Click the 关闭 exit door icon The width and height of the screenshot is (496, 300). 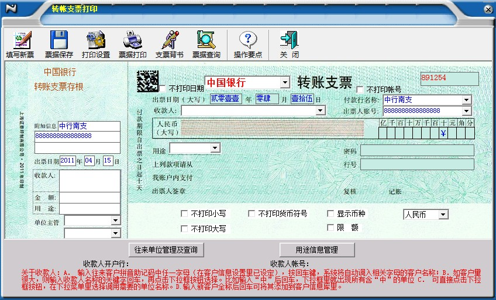pos(289,40)
